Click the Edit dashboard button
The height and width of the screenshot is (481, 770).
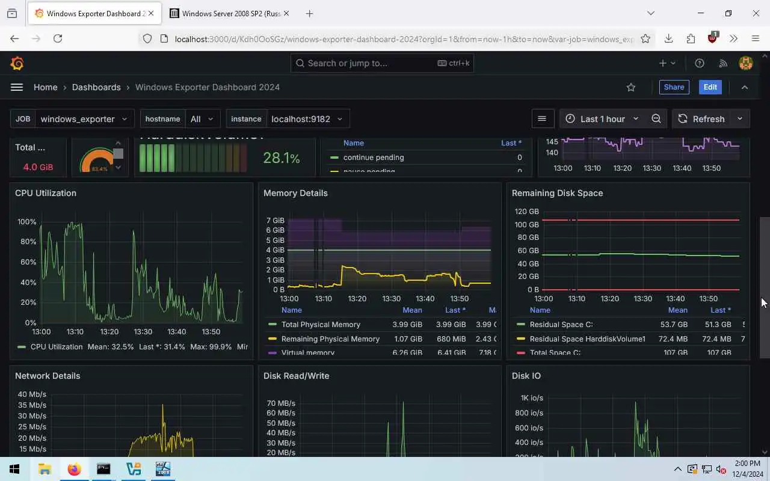click(710, 87)
